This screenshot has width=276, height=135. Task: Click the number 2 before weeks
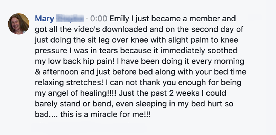tap(173, 93)
